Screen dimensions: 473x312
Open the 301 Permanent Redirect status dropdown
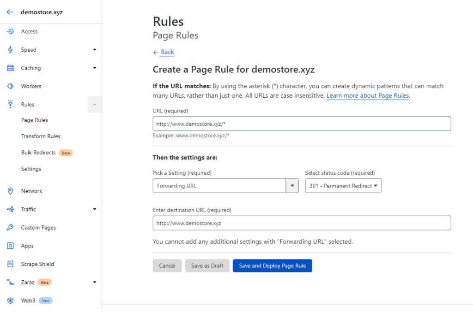point(343,186)
